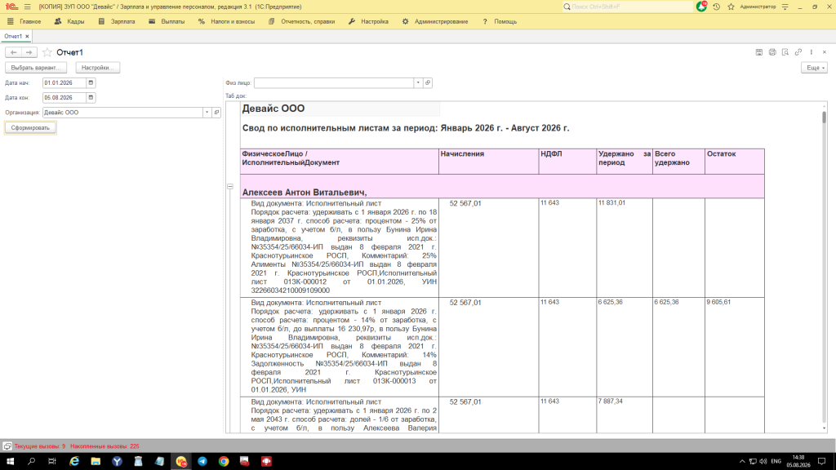This screenshot has width=836, height=470.
Task: Open ENG language indicator in tray
Action: pos(776,462)
